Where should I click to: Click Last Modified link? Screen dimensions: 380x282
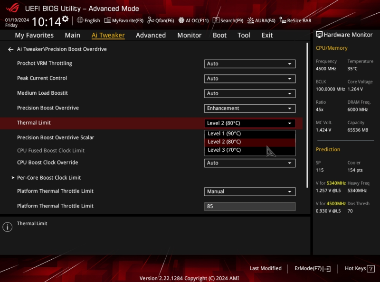tap(266, 268)
